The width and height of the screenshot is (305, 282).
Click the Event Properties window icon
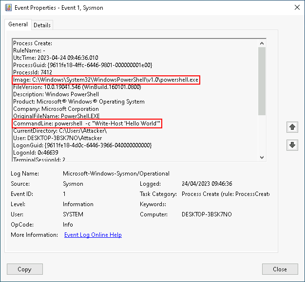[7, 8]
